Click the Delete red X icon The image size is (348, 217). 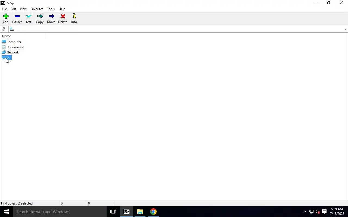point(63,17)
